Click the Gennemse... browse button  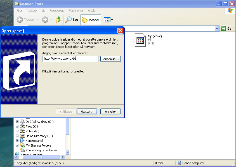[x=110, y=59]
